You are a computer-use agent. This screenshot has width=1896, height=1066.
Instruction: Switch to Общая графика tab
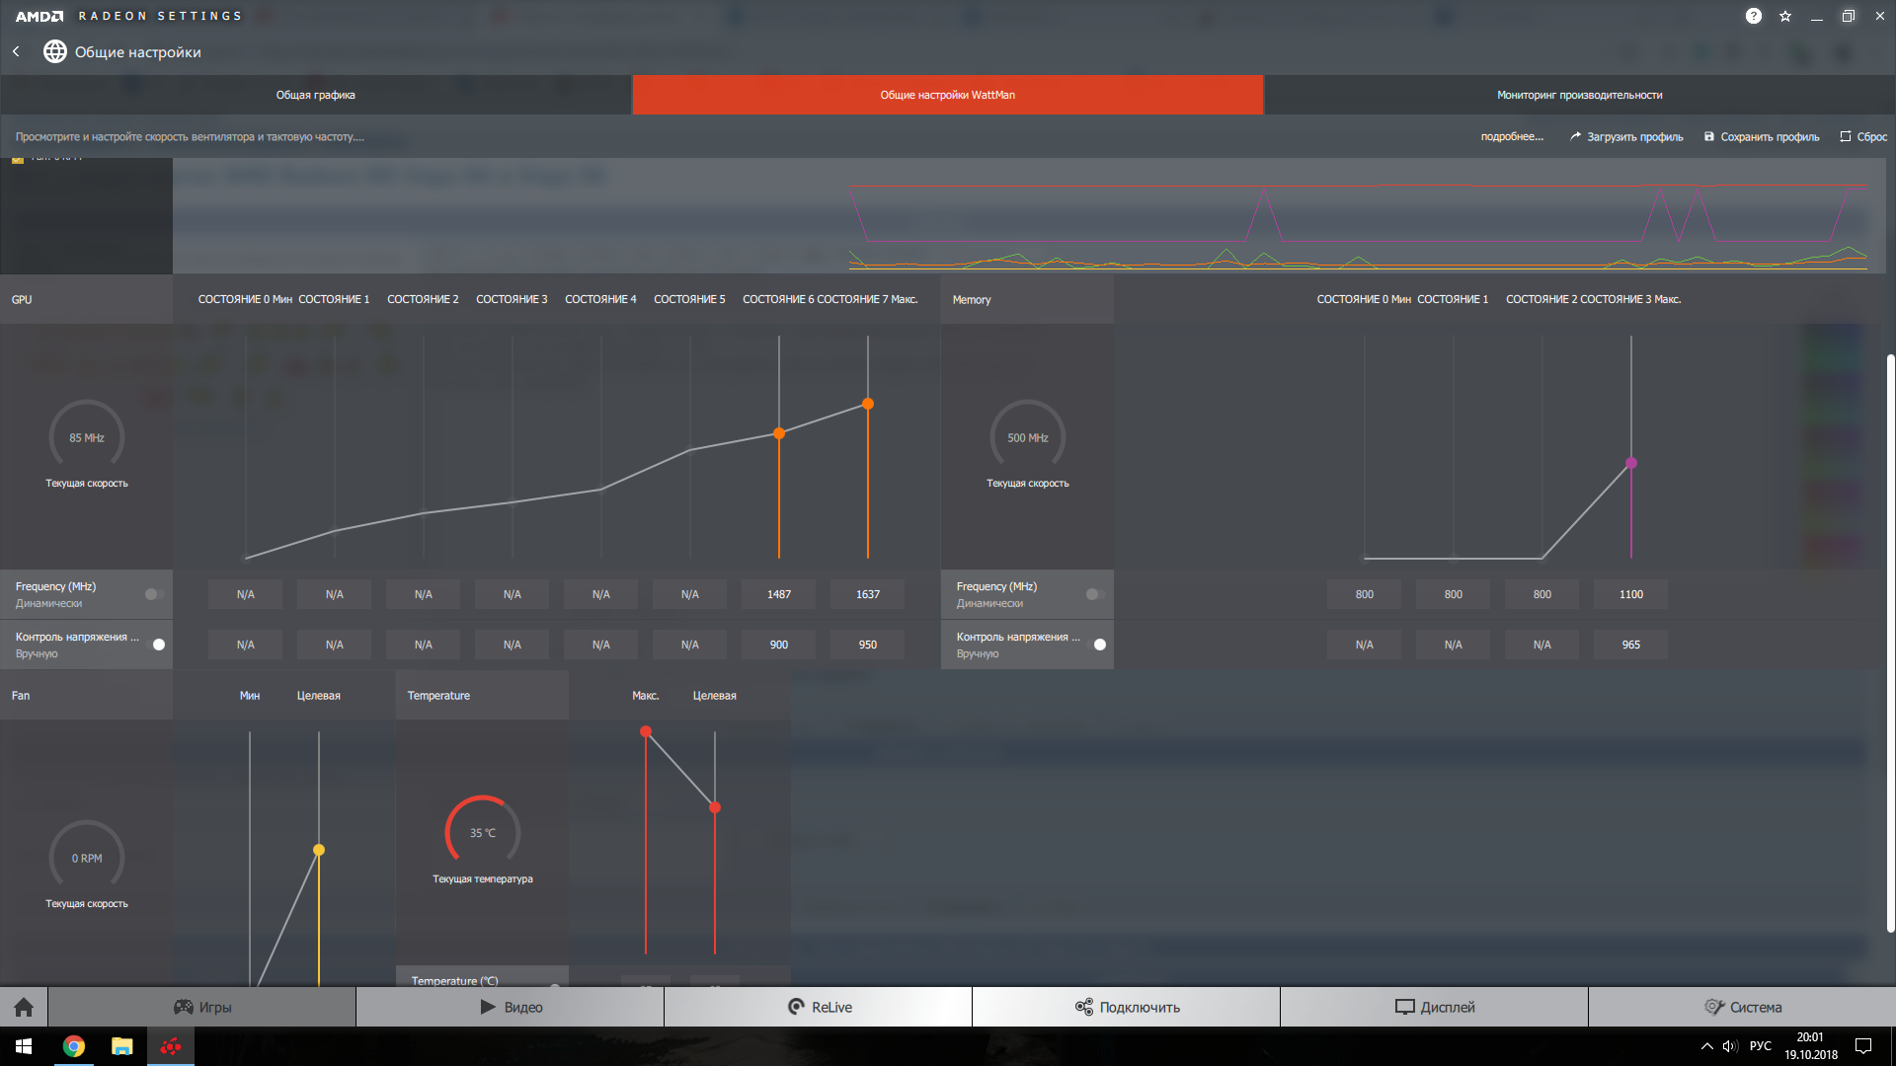[316, 95]
